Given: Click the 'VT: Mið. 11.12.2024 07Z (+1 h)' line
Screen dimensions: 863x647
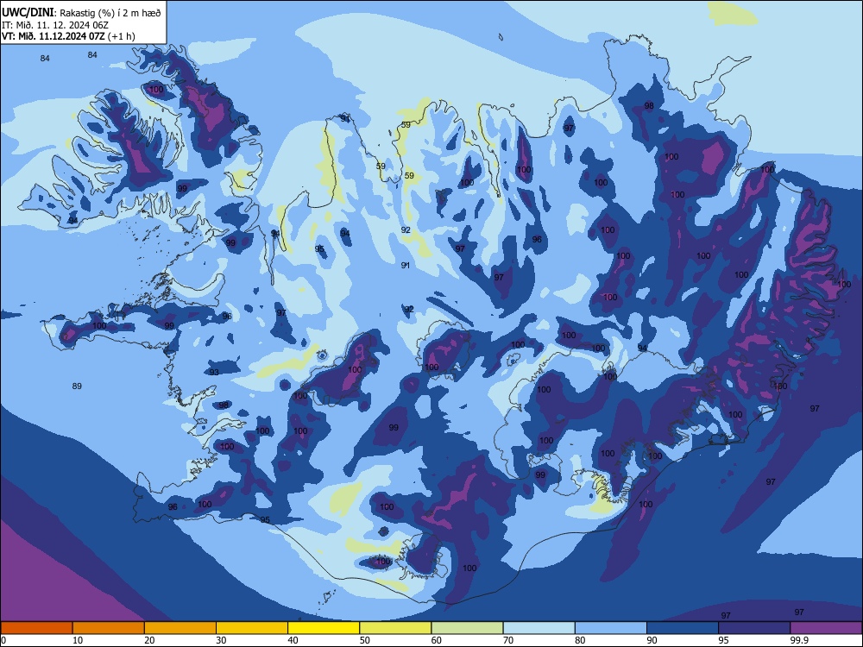Looking at the screenshot, I should click(x=68, y=36).
